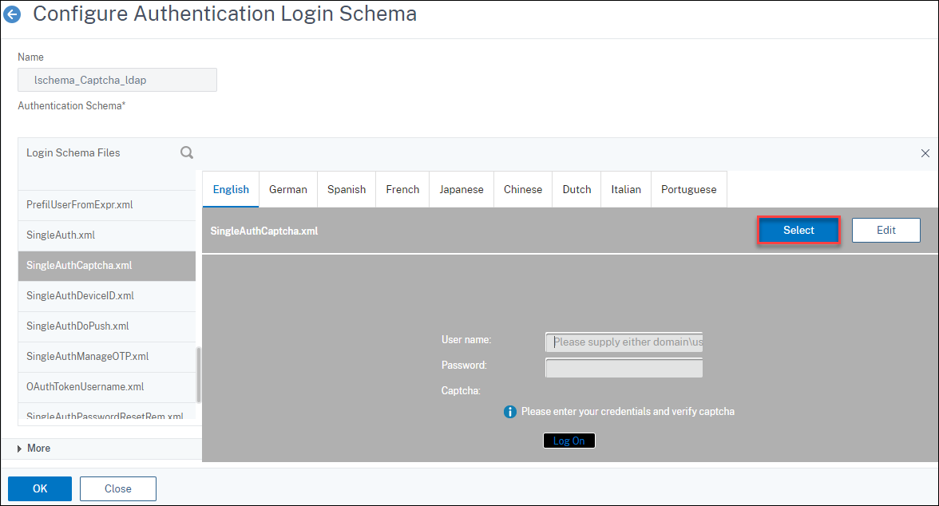Image resolution: width=939 pixels, height=506 pixels.
Task: Switch to the Portuguese tab
Action: [688, 189]
